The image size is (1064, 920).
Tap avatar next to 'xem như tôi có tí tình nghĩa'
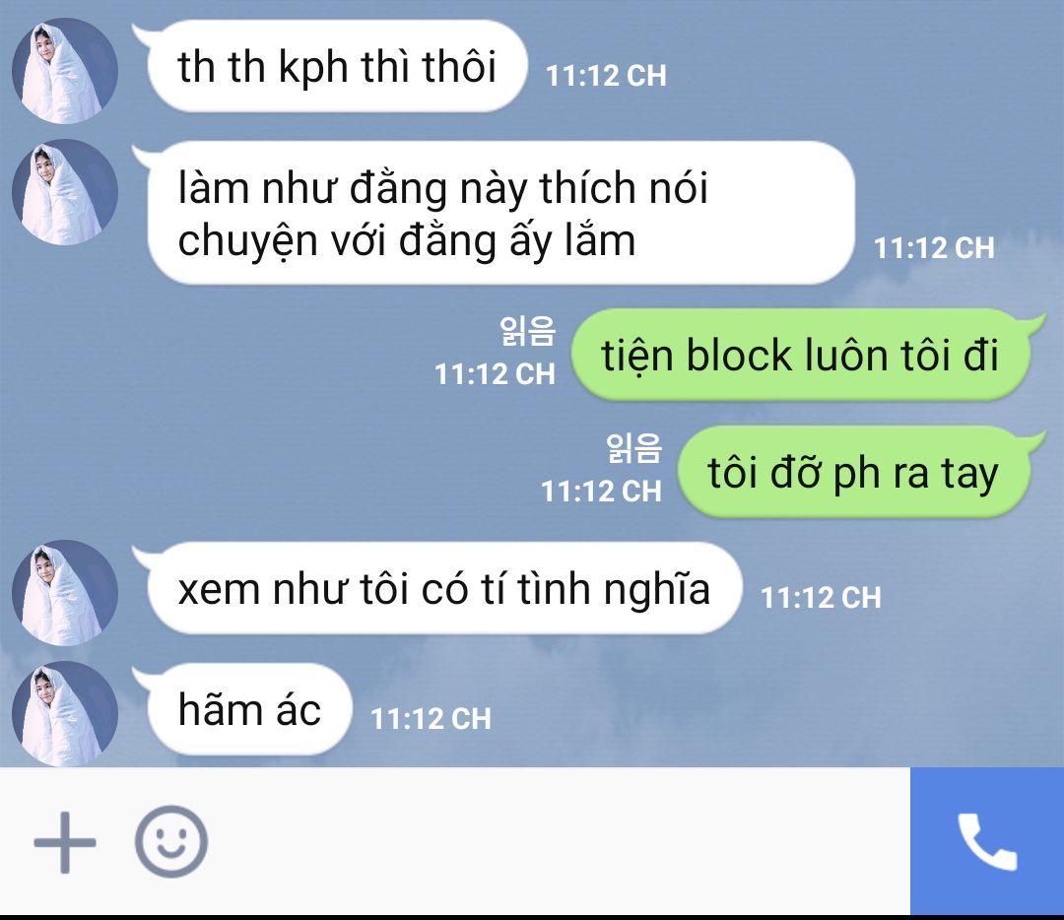64,592
